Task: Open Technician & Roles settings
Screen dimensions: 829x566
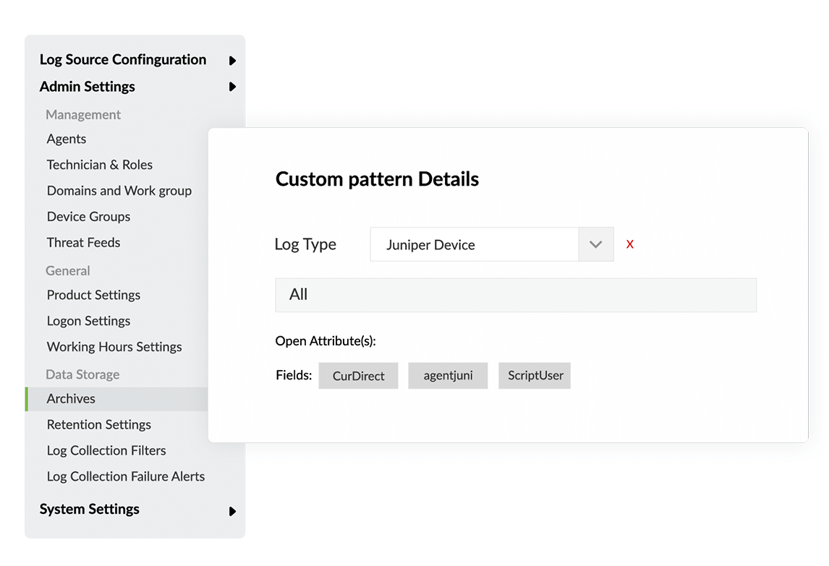Action: (100, 165)
